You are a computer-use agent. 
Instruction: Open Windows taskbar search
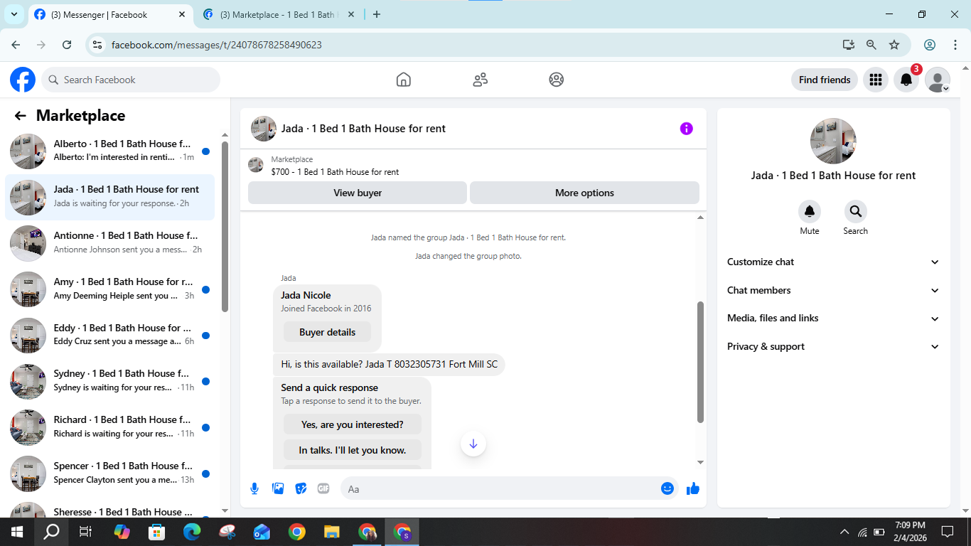click(x=51, y=532)
